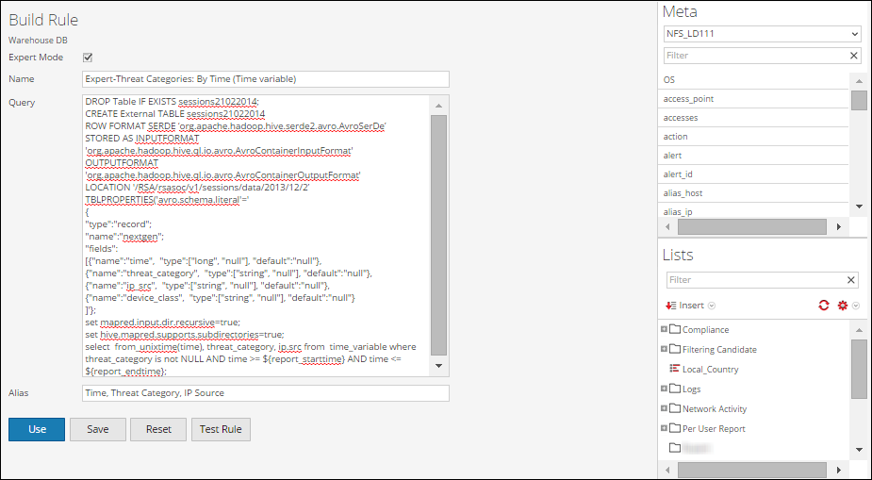
Task: Click the Query box scrollbar thumb
Action: pyautogui.click(x=438, y=235)
